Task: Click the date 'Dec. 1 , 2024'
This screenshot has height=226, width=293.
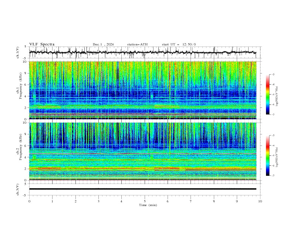Action: click(103, 44)
